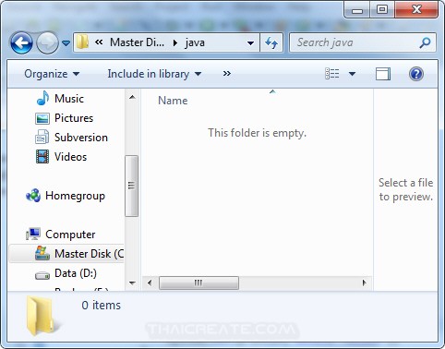Refresh the java folder view

271,42
